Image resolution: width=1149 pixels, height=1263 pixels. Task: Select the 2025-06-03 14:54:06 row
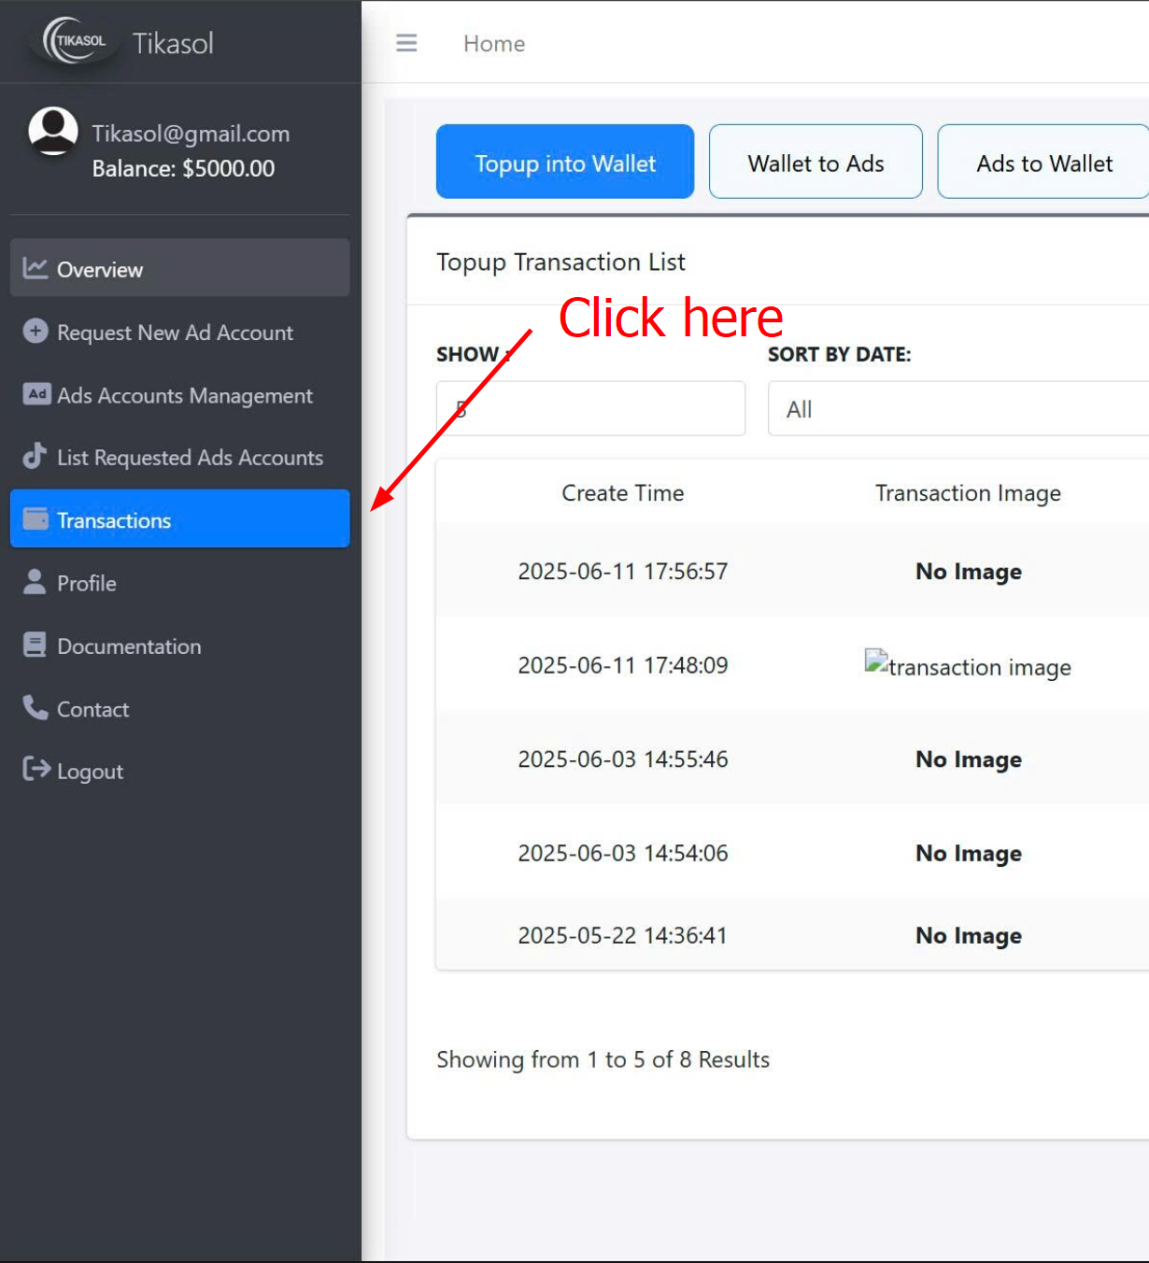pos(792,852)
